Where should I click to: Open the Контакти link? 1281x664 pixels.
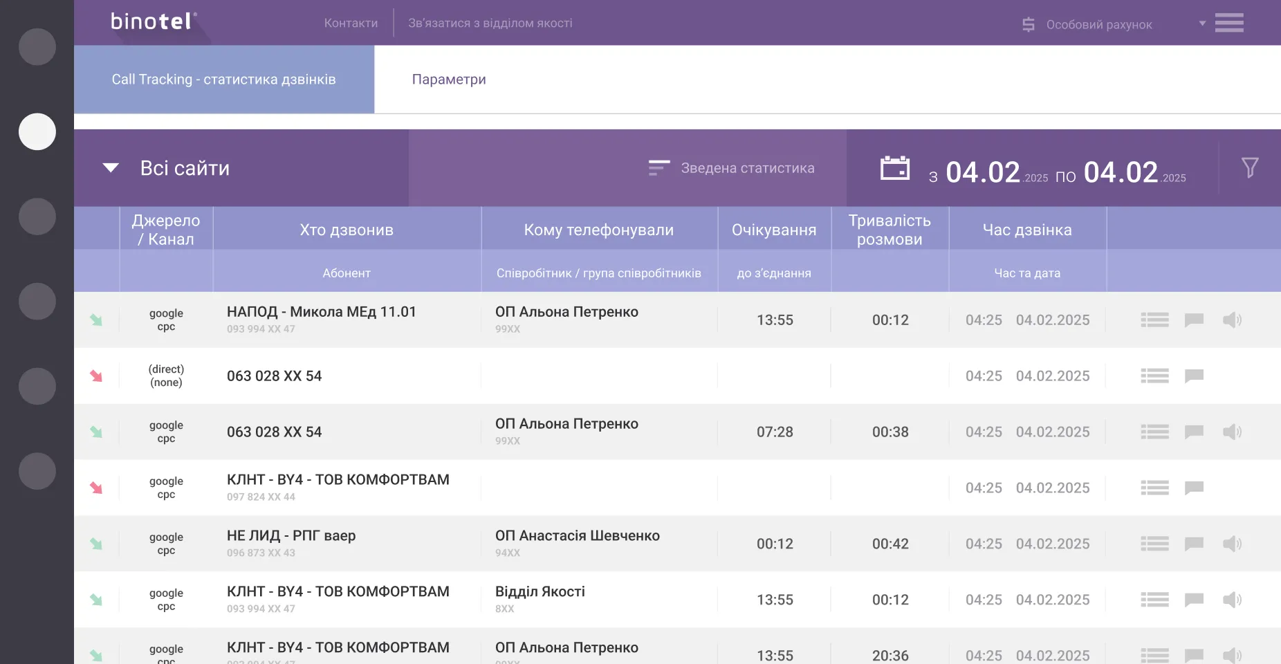pyautogui.click(x=351, y=23)
